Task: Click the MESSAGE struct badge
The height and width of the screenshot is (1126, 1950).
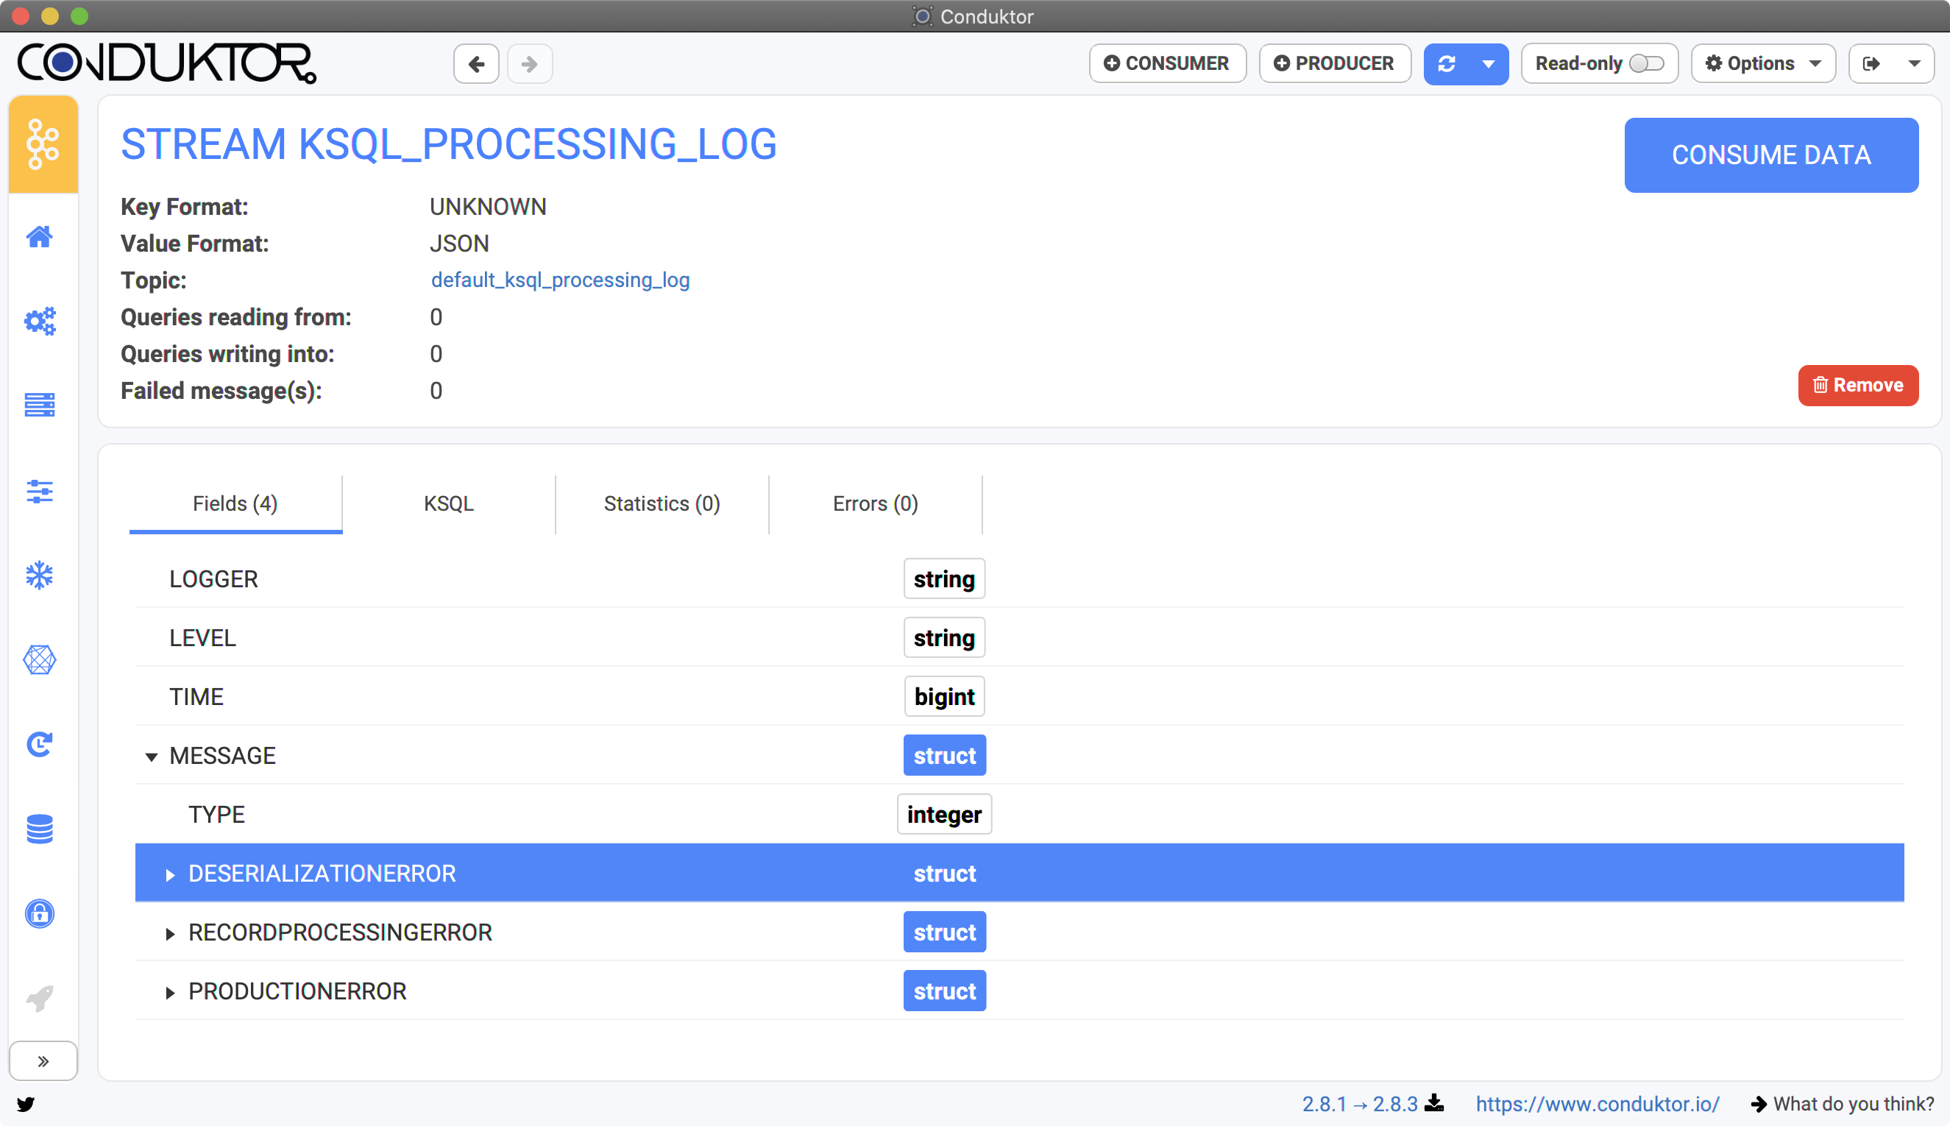Action: pos(944,756)
